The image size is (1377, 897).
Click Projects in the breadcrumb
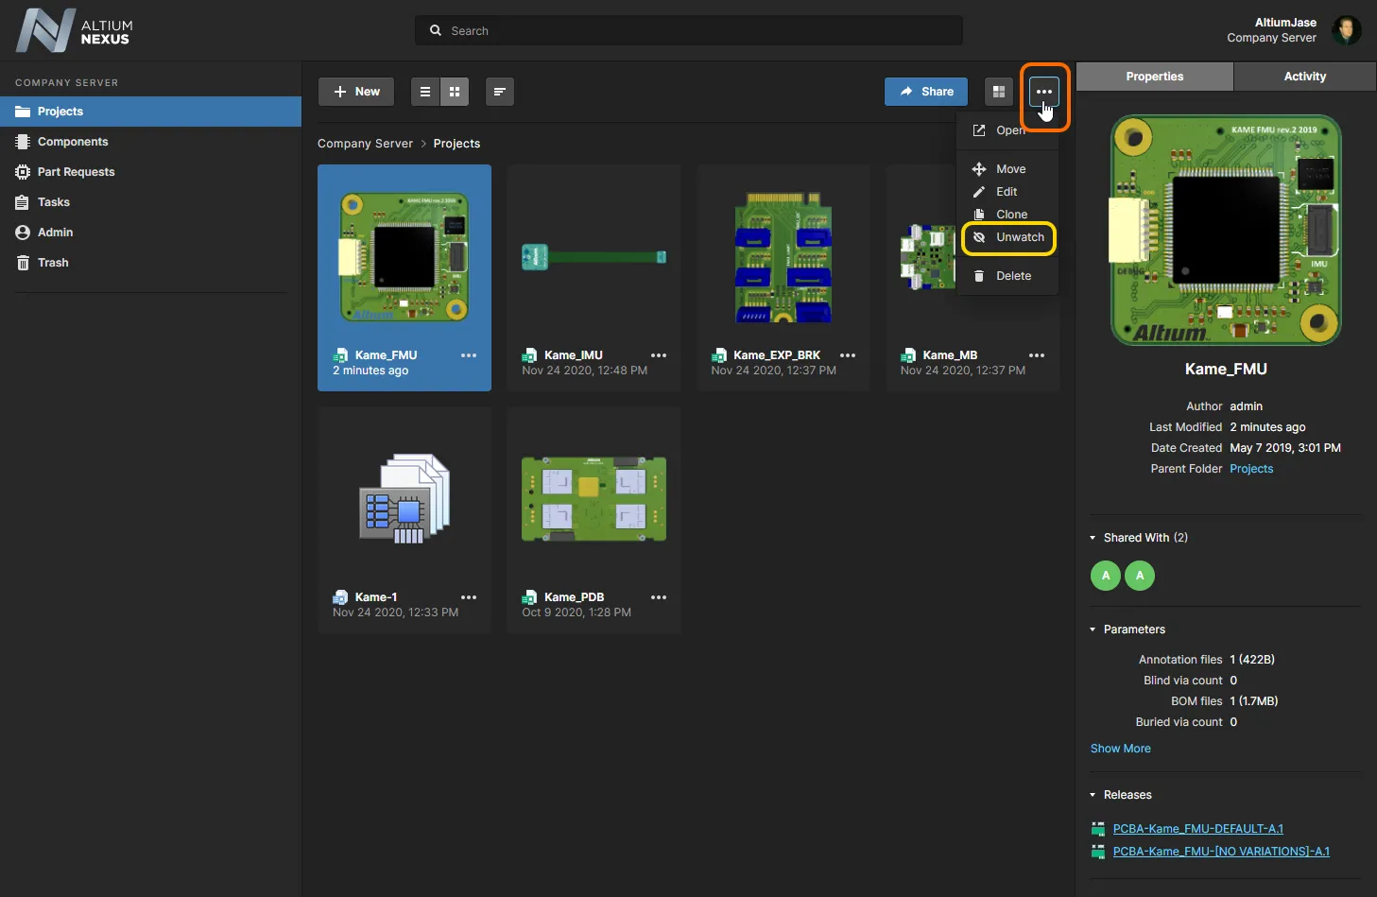456,144
